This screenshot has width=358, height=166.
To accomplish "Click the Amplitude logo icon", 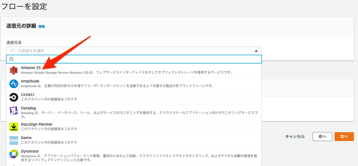I will pyautogui.click(x=14, y=84).
